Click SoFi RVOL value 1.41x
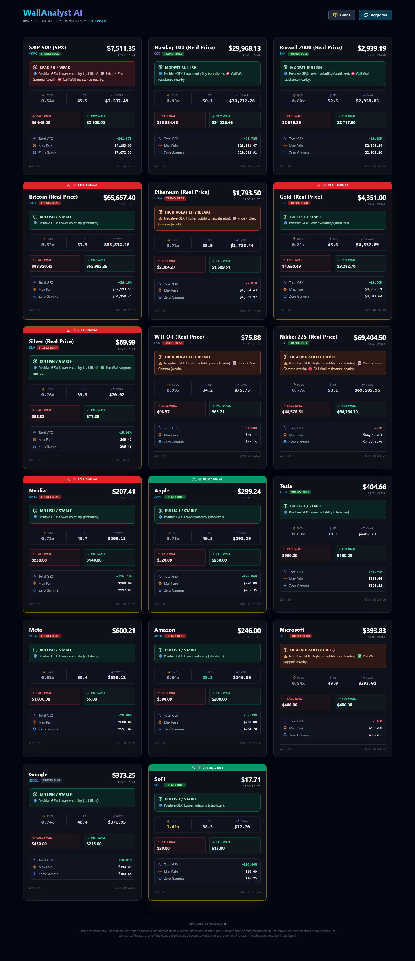This screenshot has height=961, width=415. pos(173,827)
